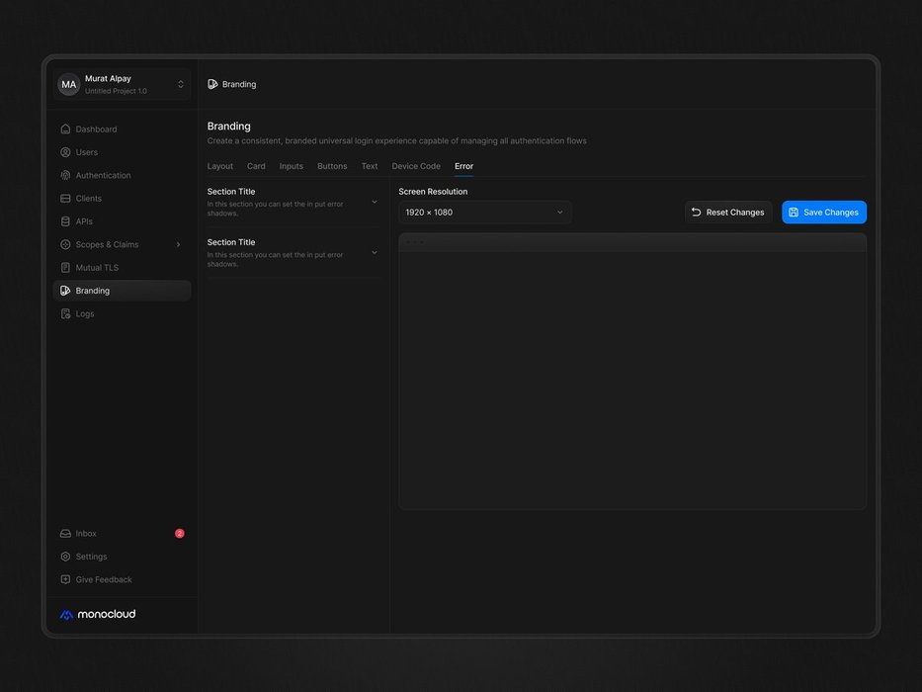The image size is (922, 692).
Task: Expand the second Section Title panel
Action: (x=374, y=253)
